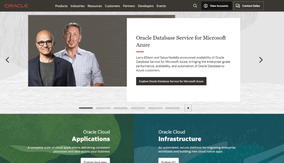This screenshot has width=284, height=163.
Task: Click the Contact Sales button
Action: [x=248, y=6]
